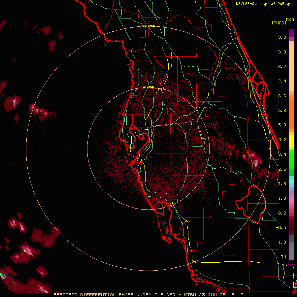Viewport: 297px width, 297px height.
Task: Click the 7.4 scale value
Action: pyautogui.click(x=282, y=81)
